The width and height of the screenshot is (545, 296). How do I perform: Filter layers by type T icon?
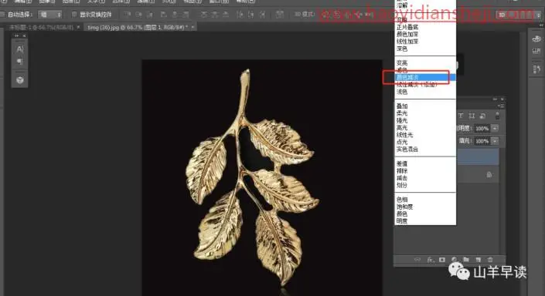461,116
